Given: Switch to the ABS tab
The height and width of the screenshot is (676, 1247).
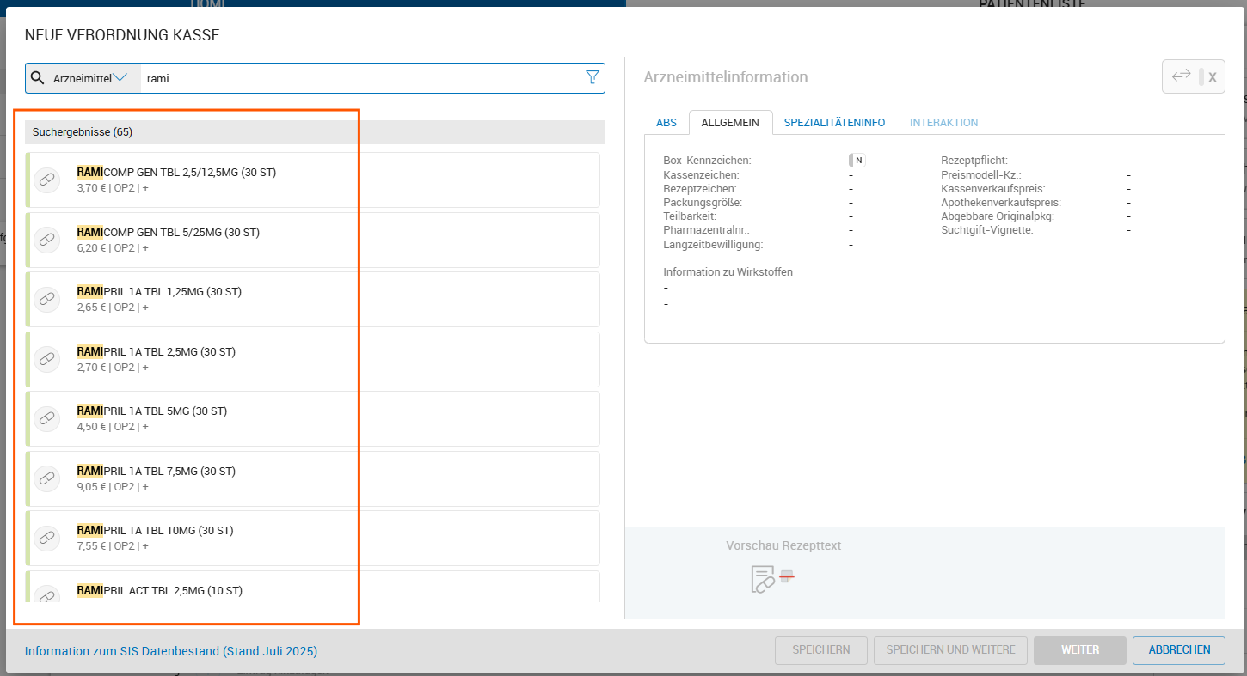Looking at the screenshot, I should pyautogui.click(x=666, y=123).
